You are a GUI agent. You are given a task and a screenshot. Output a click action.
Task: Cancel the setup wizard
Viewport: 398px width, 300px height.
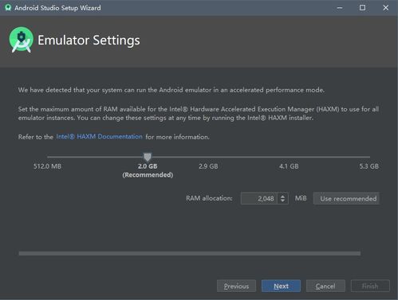pos(325,286)
